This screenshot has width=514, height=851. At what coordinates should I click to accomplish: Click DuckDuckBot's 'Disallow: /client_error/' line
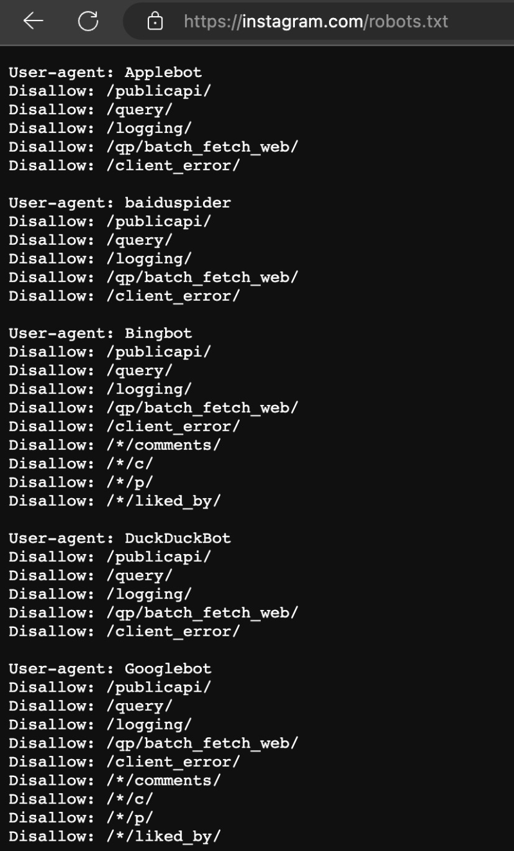coord(124,631)
